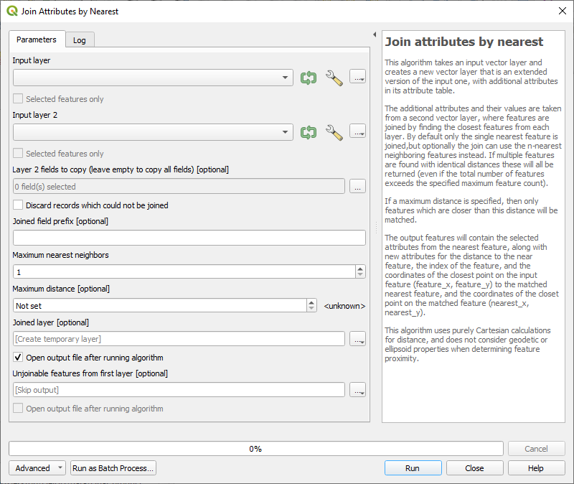574x484 pixels.
Task: Enable Discard records which could not be joined
Action: click(19, 205)
